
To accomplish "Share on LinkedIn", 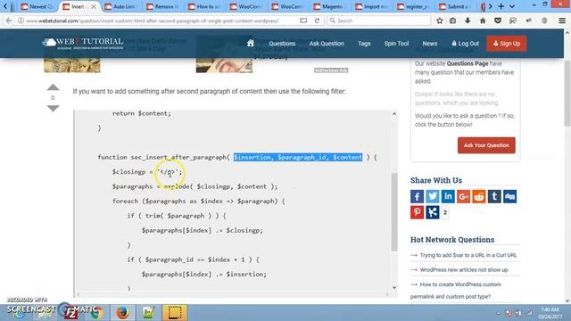I will click(448, 196).
